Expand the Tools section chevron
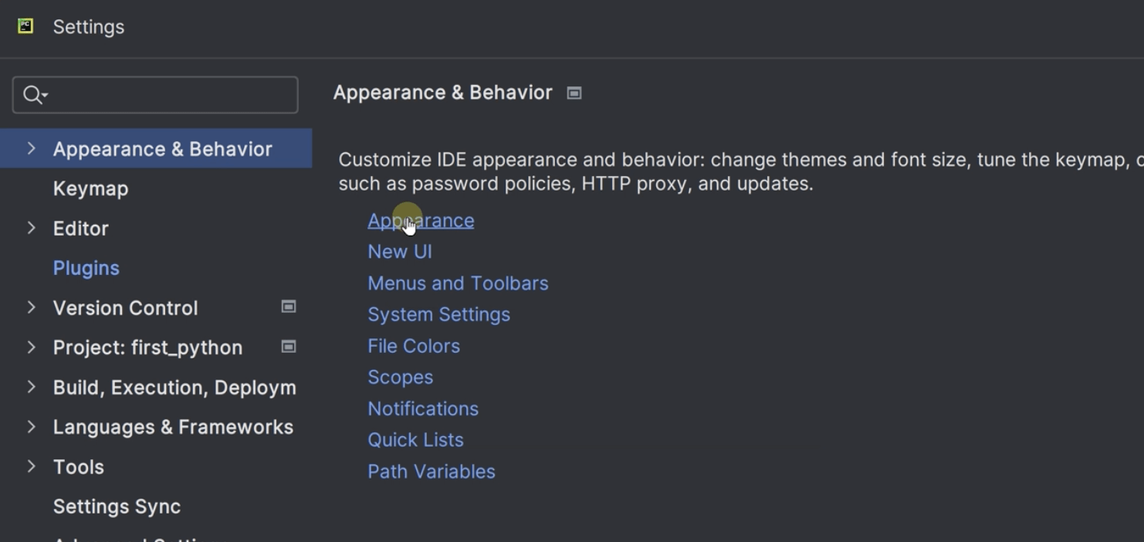 (x=31, y=466)
